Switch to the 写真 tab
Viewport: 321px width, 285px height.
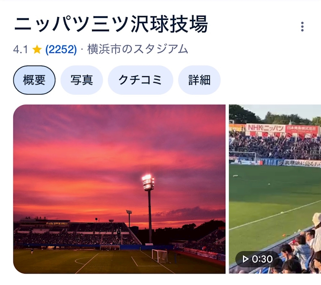[81, 80]
